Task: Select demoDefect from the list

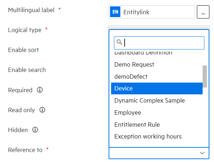Action: tap(157, 77)
